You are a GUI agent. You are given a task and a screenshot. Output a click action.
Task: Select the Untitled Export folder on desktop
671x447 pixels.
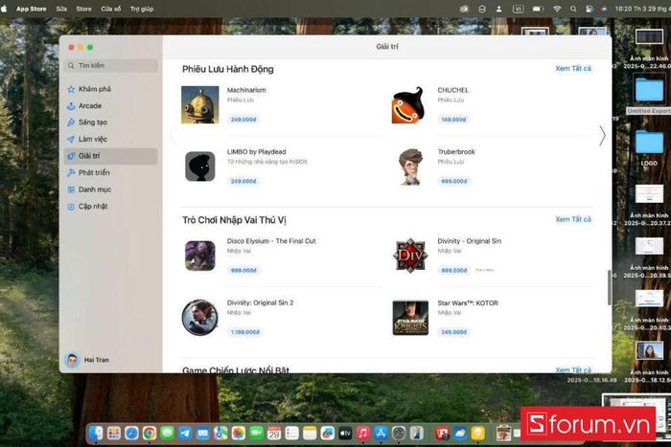click(x=649, y=96)
